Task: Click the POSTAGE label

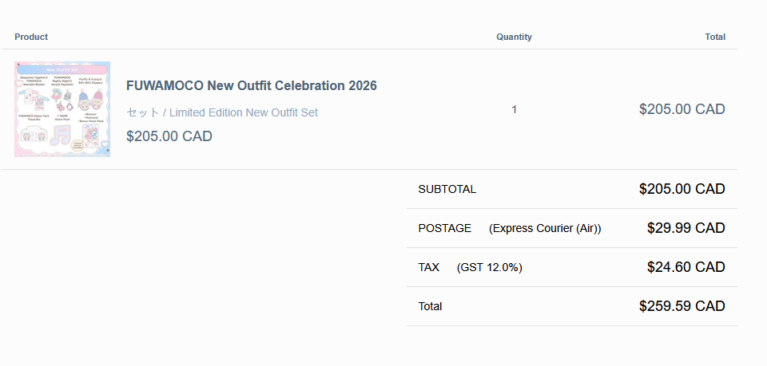Action: click(x=444, y=228)
